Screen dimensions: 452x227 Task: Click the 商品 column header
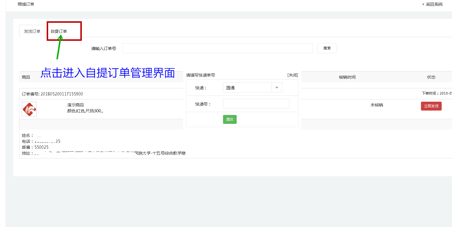[x=26, y=77]
